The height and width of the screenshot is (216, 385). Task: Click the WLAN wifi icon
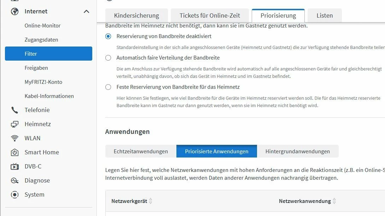point(14,138)
